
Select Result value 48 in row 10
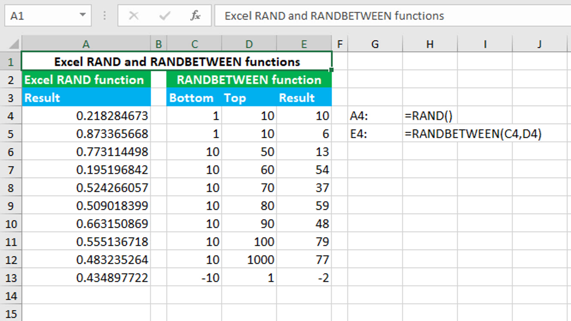pyautogui.click(x=304, y=224)
